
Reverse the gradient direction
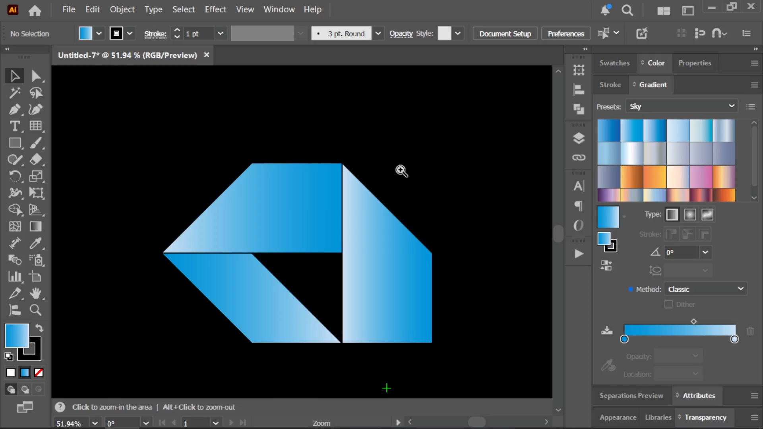pyautogui.click(x=606, y=266)
